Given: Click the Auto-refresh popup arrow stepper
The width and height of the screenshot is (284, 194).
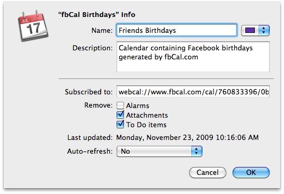Looking at the screenshot, I should 197,151.
